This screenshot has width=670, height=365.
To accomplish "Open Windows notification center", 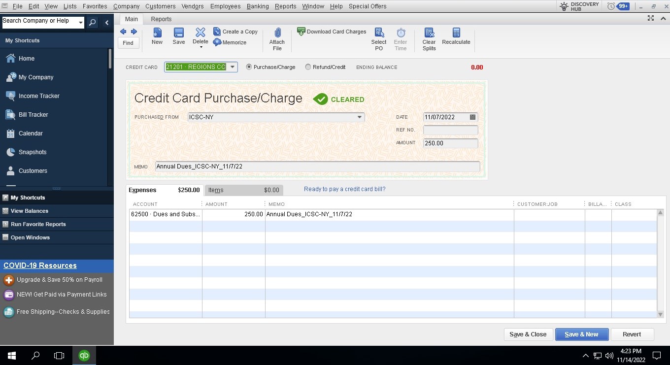I will coord(656,355).
